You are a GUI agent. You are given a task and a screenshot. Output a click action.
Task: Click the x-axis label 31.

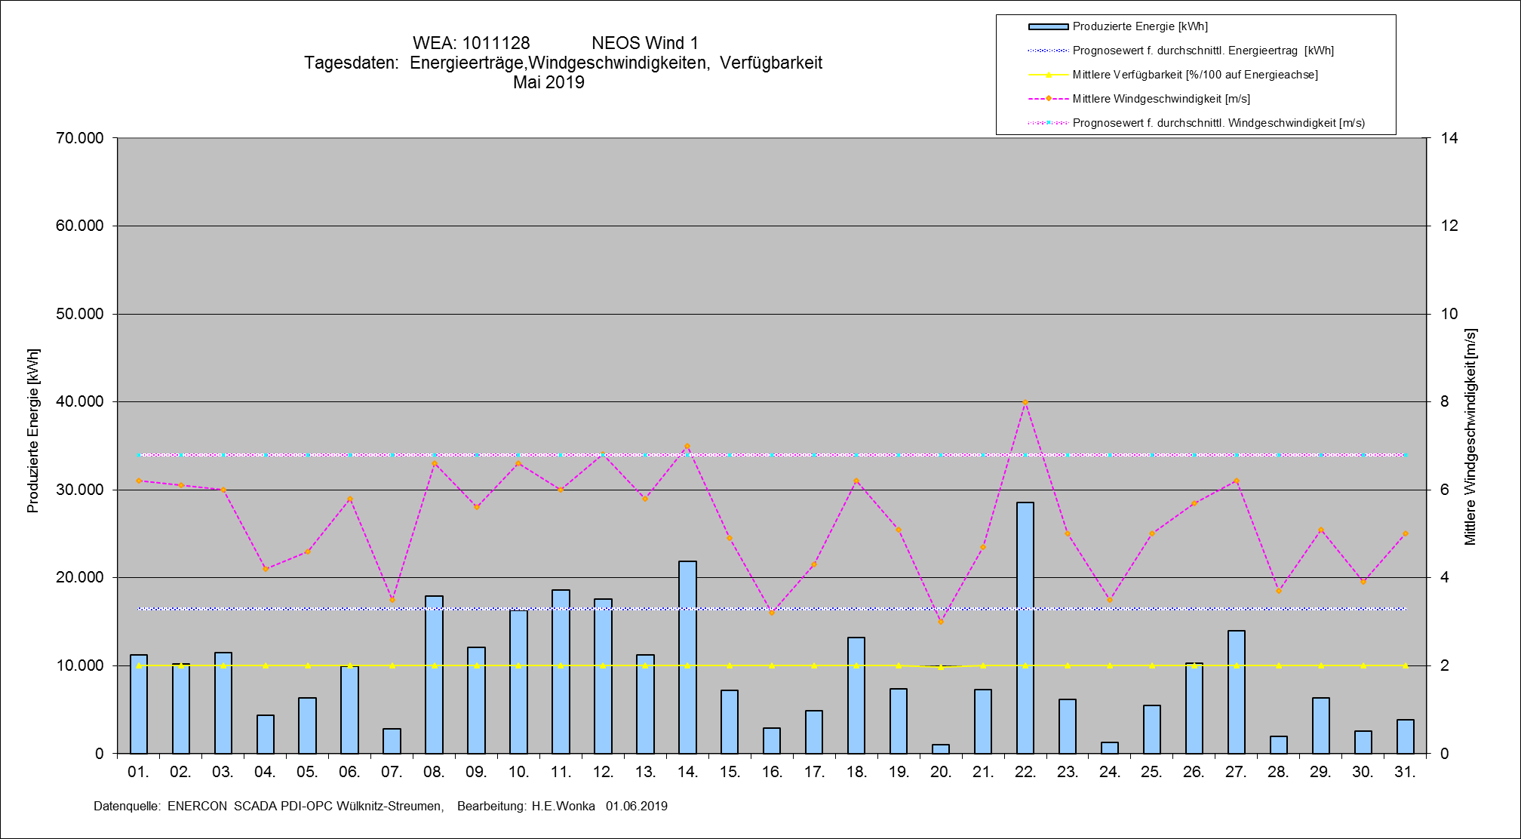click(1405, 772)
